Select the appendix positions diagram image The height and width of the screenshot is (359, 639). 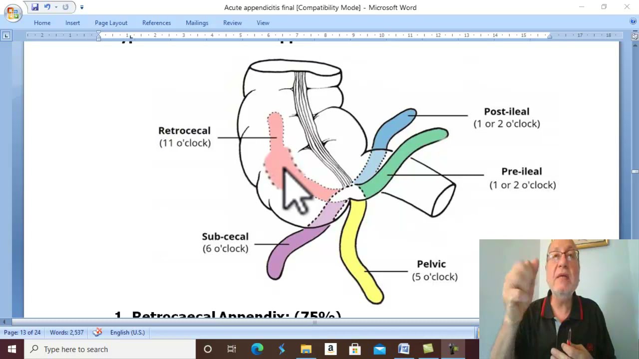354,181
